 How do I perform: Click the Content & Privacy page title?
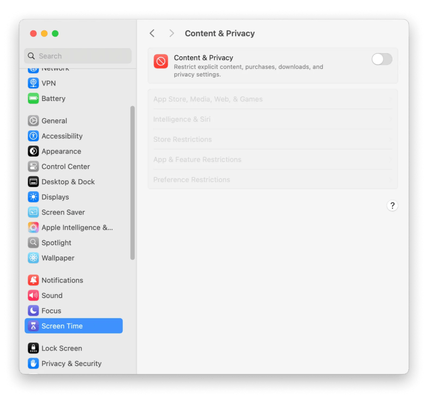(220, 33)
